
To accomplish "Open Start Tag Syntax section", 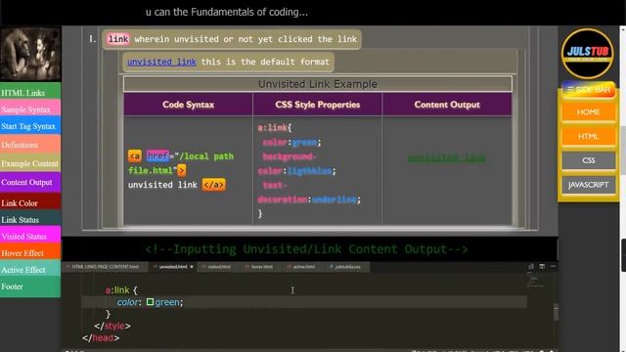I will (30, 126).
